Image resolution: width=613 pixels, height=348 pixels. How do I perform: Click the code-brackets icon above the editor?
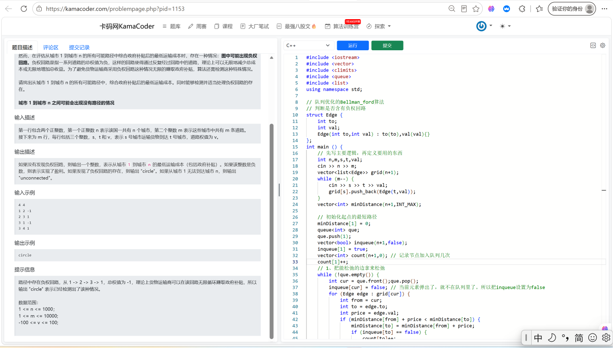(593, 46)
